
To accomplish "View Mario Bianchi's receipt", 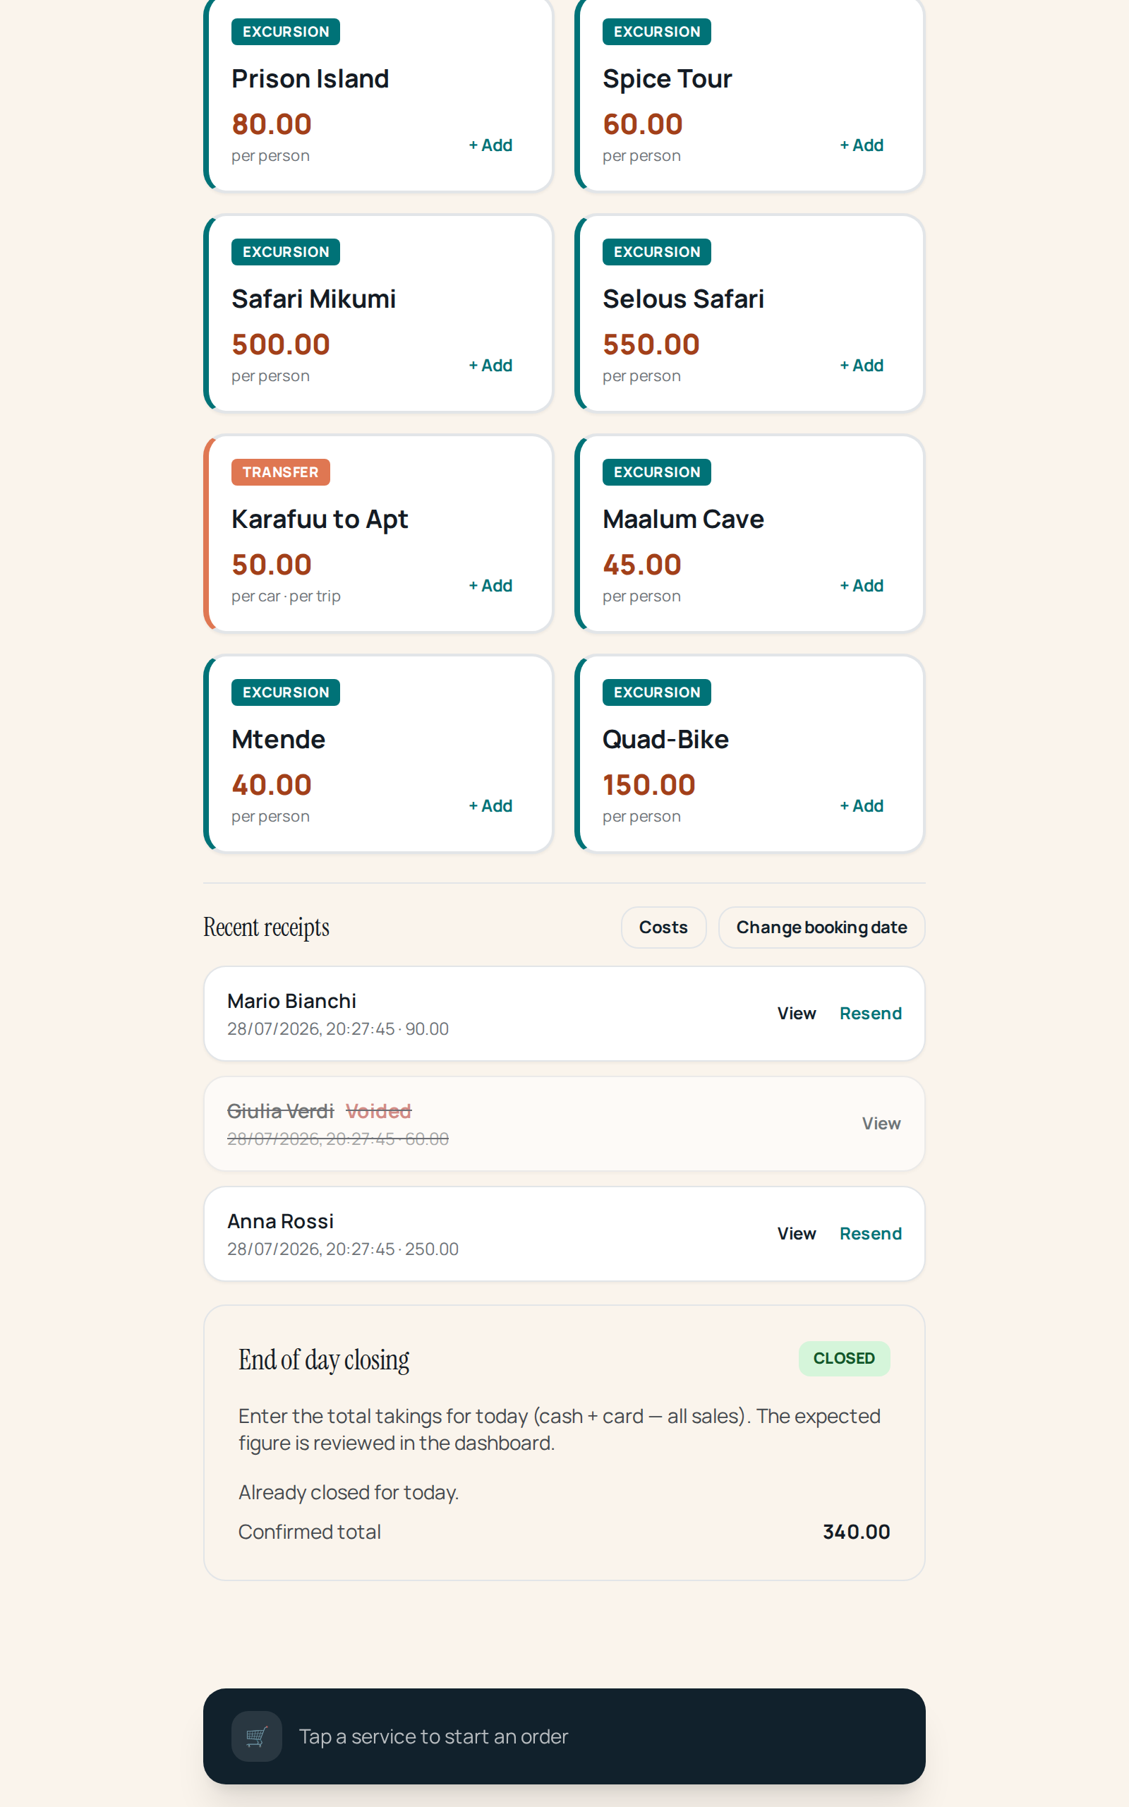I will pyautogui.click(x=796, y=1014).
